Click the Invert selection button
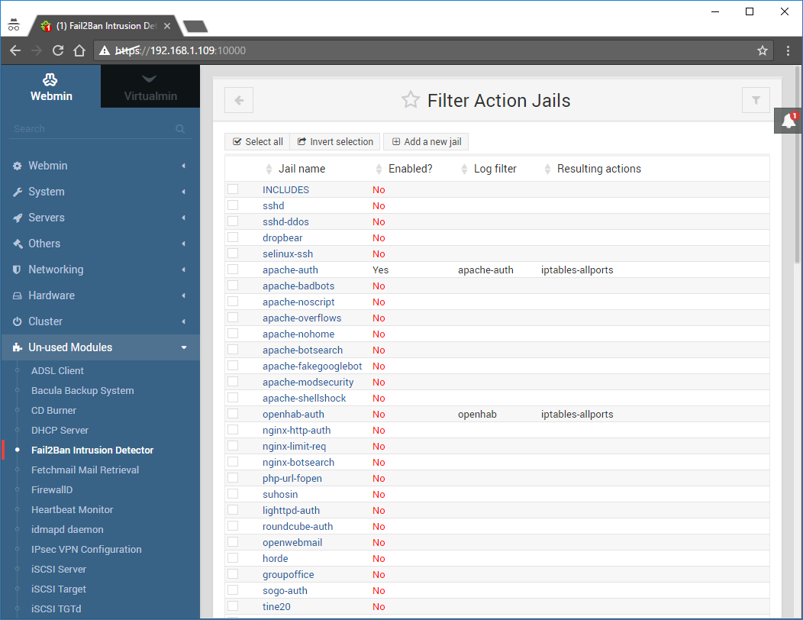803x620 pixels. click(335, 142)
